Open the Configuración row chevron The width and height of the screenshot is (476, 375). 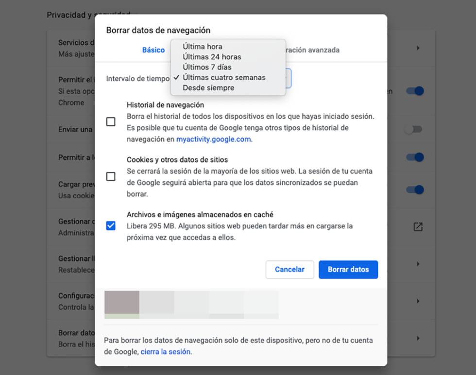point(418,301)
